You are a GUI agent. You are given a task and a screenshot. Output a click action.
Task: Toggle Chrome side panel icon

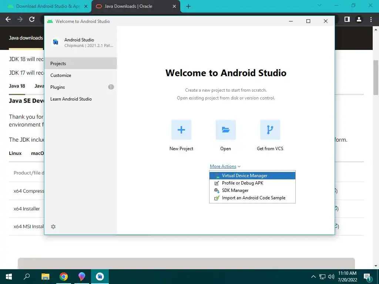tap(347, 19)
